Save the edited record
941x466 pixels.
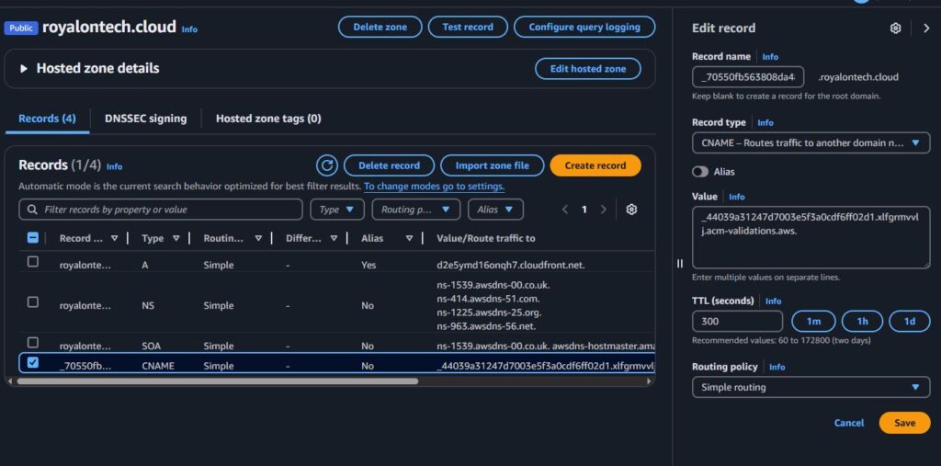click(x=904, y=423)
